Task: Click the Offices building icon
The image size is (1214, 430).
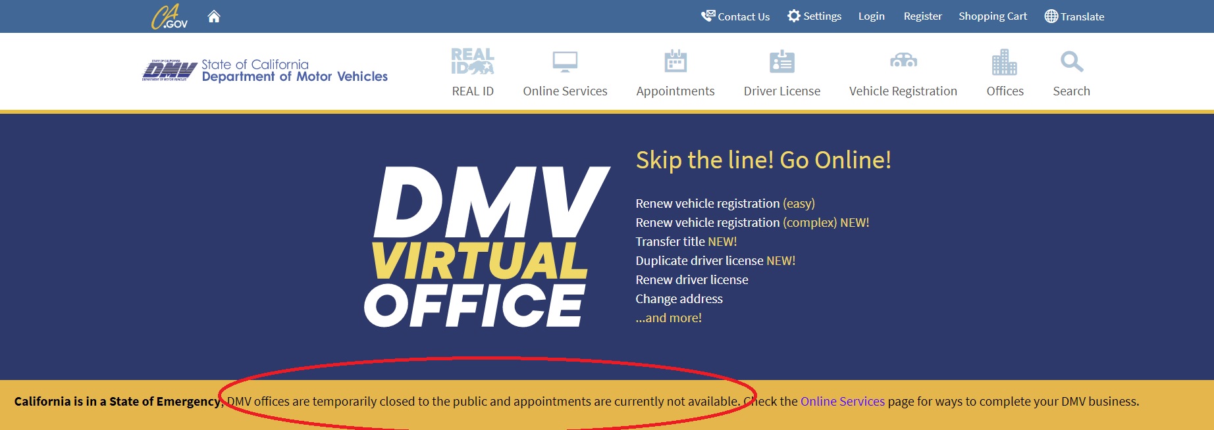Action: 1005,62
